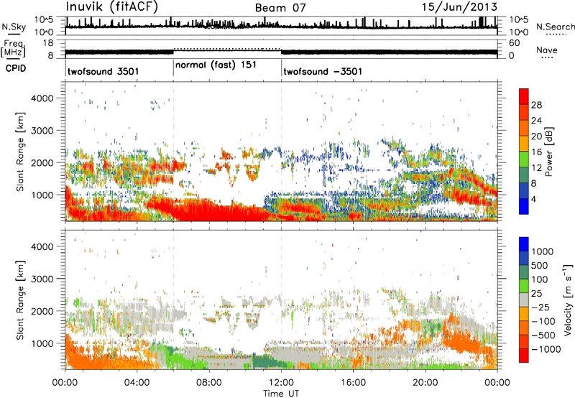The image size is (575, 398).
Task: Click the 'twofsound 3501' CPID segment label
Action: (103, 71)
